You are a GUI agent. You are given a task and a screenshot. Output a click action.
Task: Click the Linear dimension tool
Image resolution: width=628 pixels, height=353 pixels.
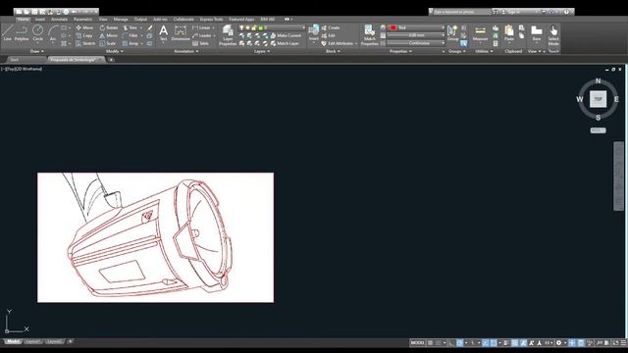tap(201, 27)
